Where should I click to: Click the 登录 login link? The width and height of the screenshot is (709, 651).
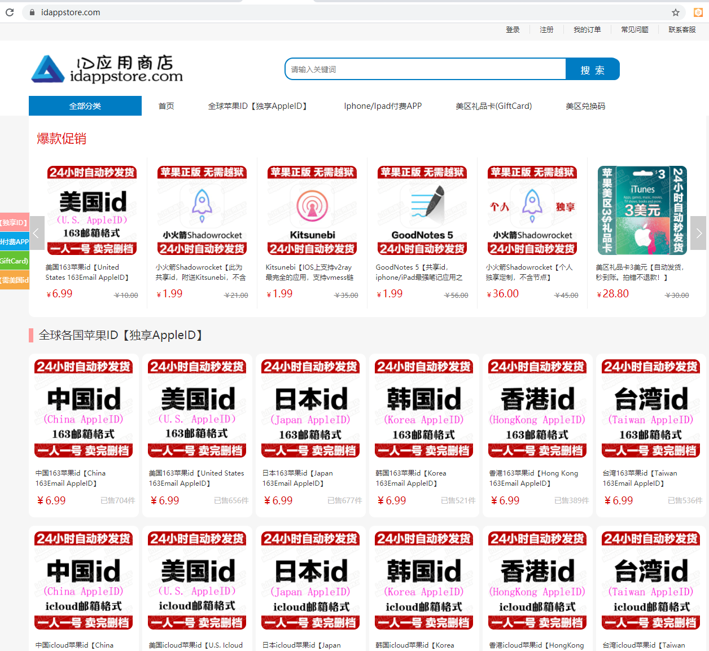pyautogui.click(x=513, y=30)
